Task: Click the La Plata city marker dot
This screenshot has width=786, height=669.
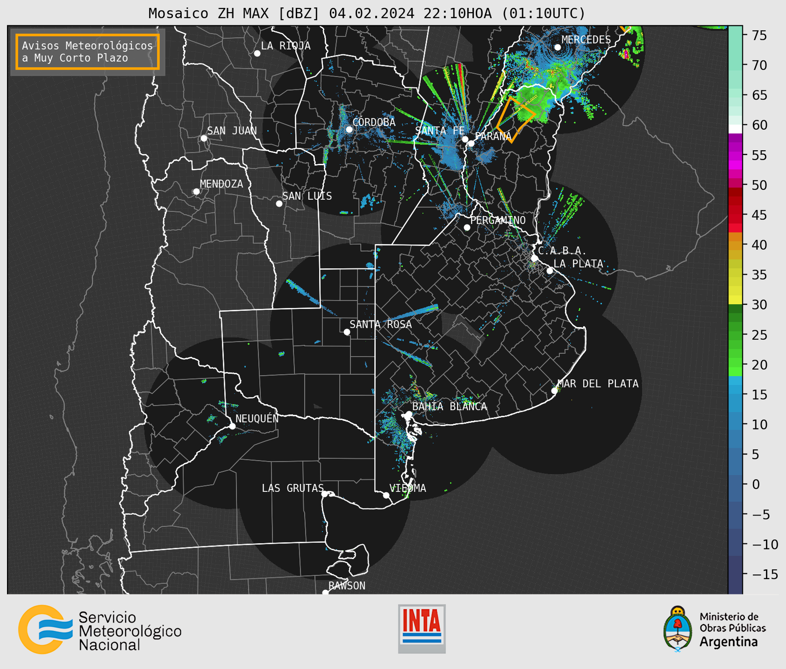Action: click(550, 271)
